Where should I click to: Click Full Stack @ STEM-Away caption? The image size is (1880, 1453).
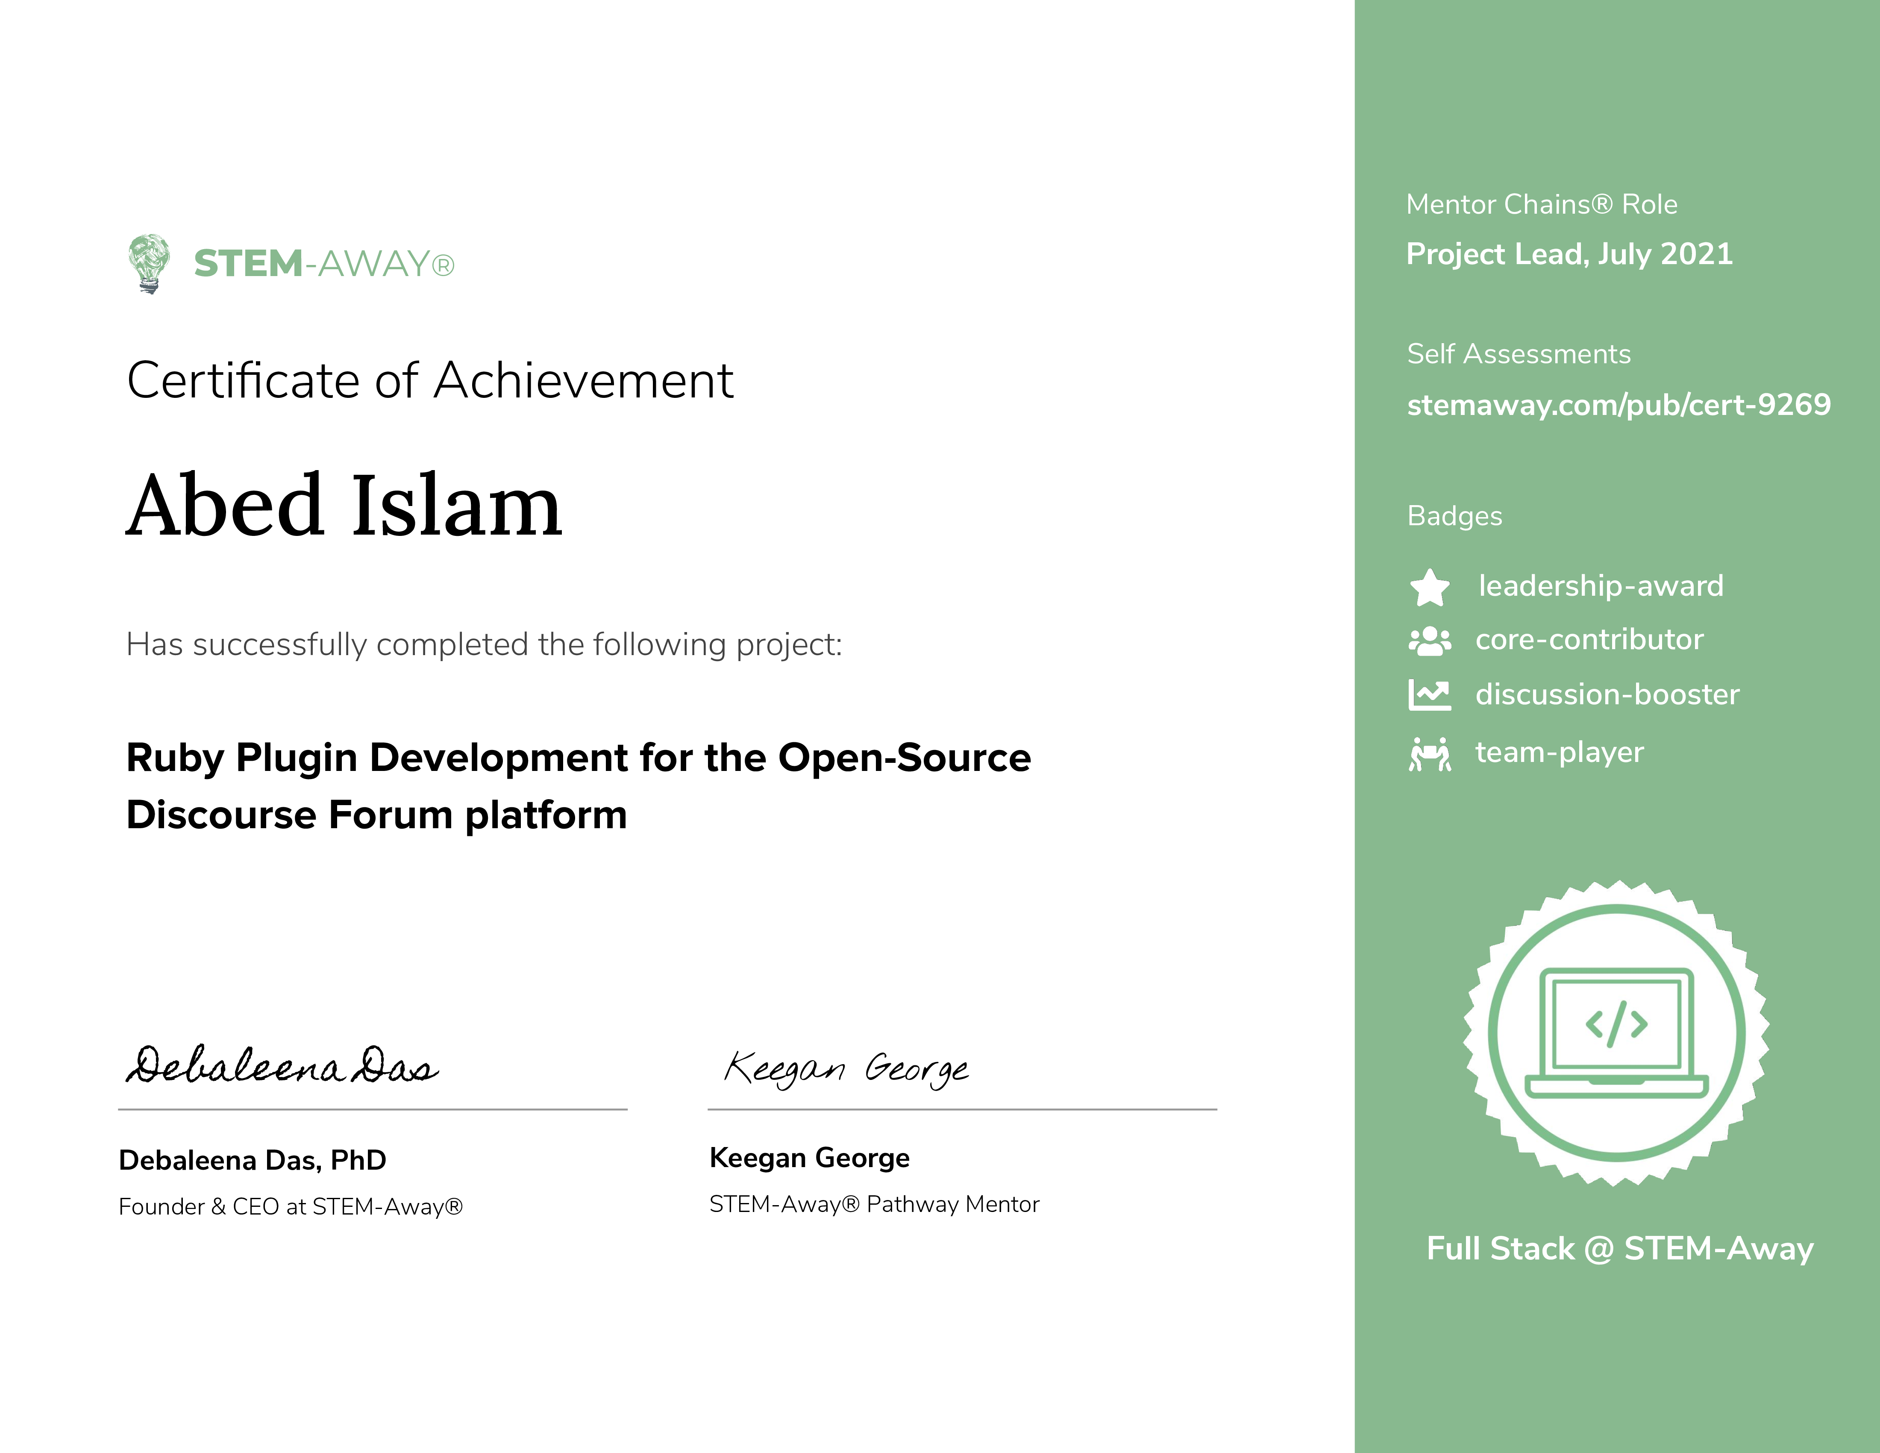tap(1619, 1248)
